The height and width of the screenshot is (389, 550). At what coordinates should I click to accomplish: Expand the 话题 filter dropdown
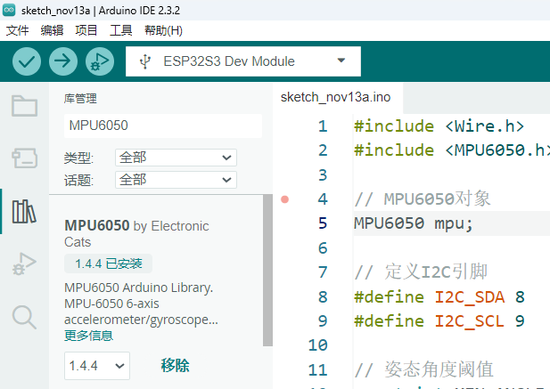tap(176, 180)
